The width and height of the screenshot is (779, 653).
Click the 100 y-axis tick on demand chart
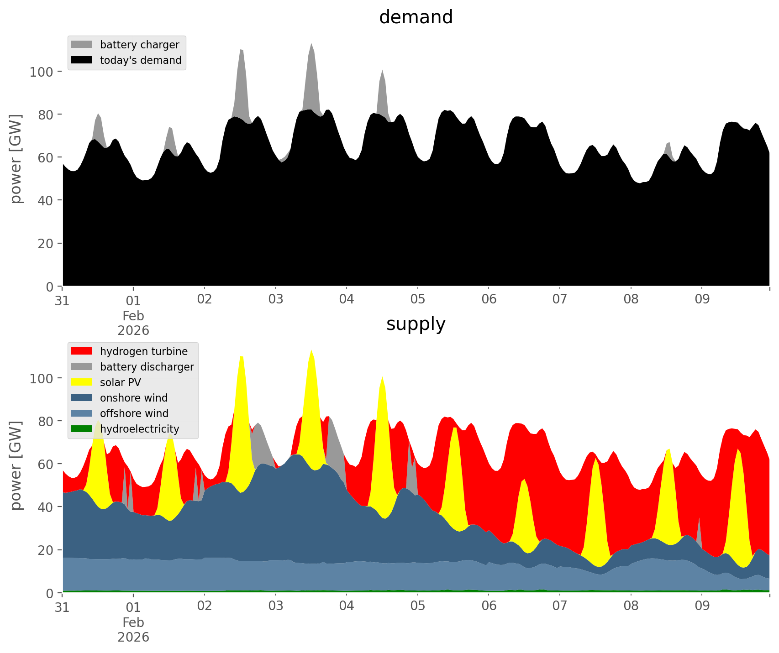42,72
